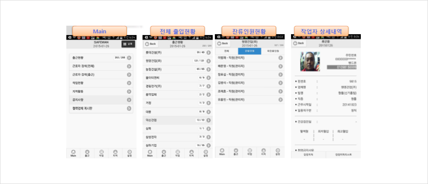The height and width of the screenshot is (184, 428).
Task: Open fifth 직원(관리자) row arrow in 잔류인원 list
Action: point(280,91)
